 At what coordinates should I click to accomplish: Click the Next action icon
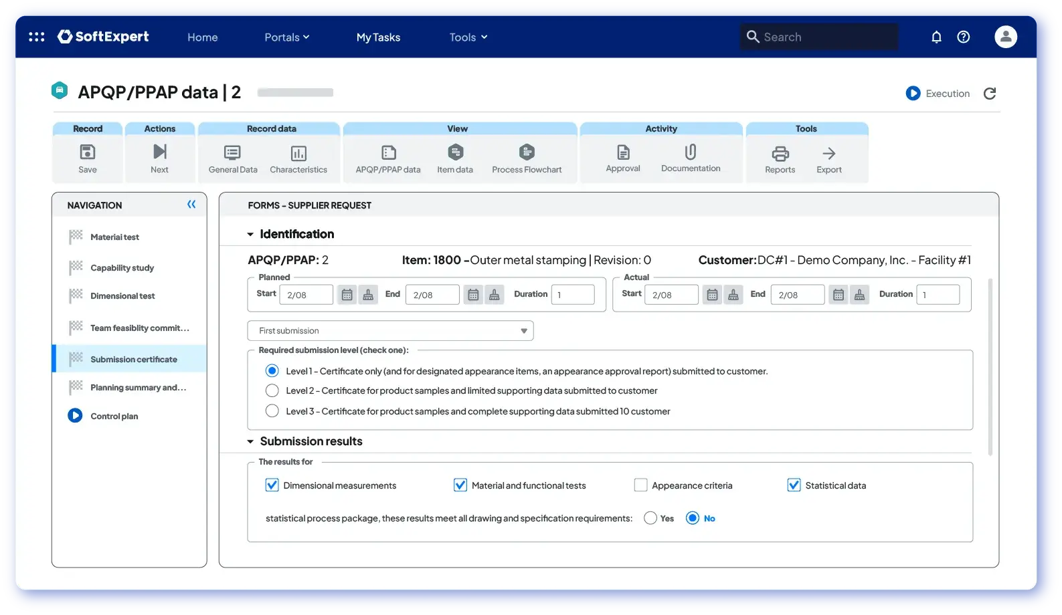159,152
